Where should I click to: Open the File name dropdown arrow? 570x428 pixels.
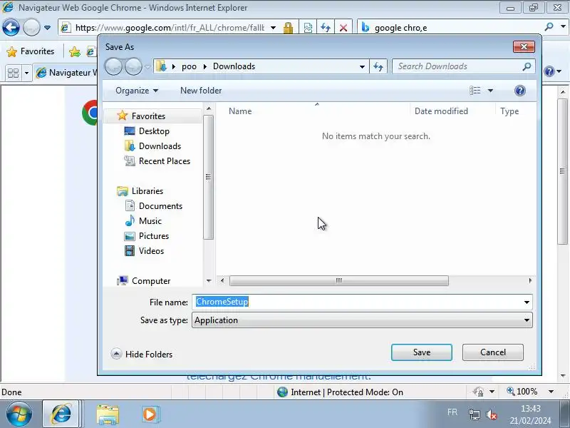(x=527, y=302)
